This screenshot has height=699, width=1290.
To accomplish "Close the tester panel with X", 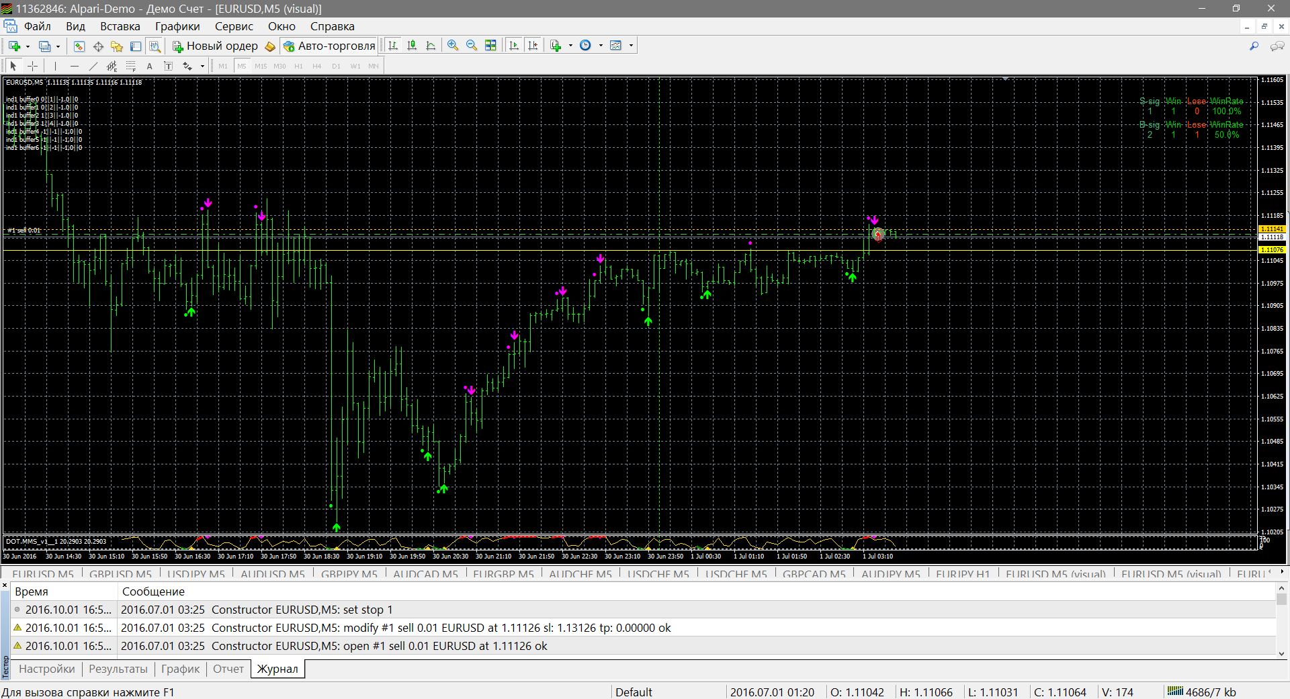I will (5, 586).
